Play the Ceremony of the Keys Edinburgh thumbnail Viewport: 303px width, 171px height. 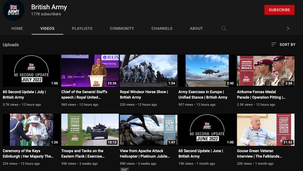(31, 130)
